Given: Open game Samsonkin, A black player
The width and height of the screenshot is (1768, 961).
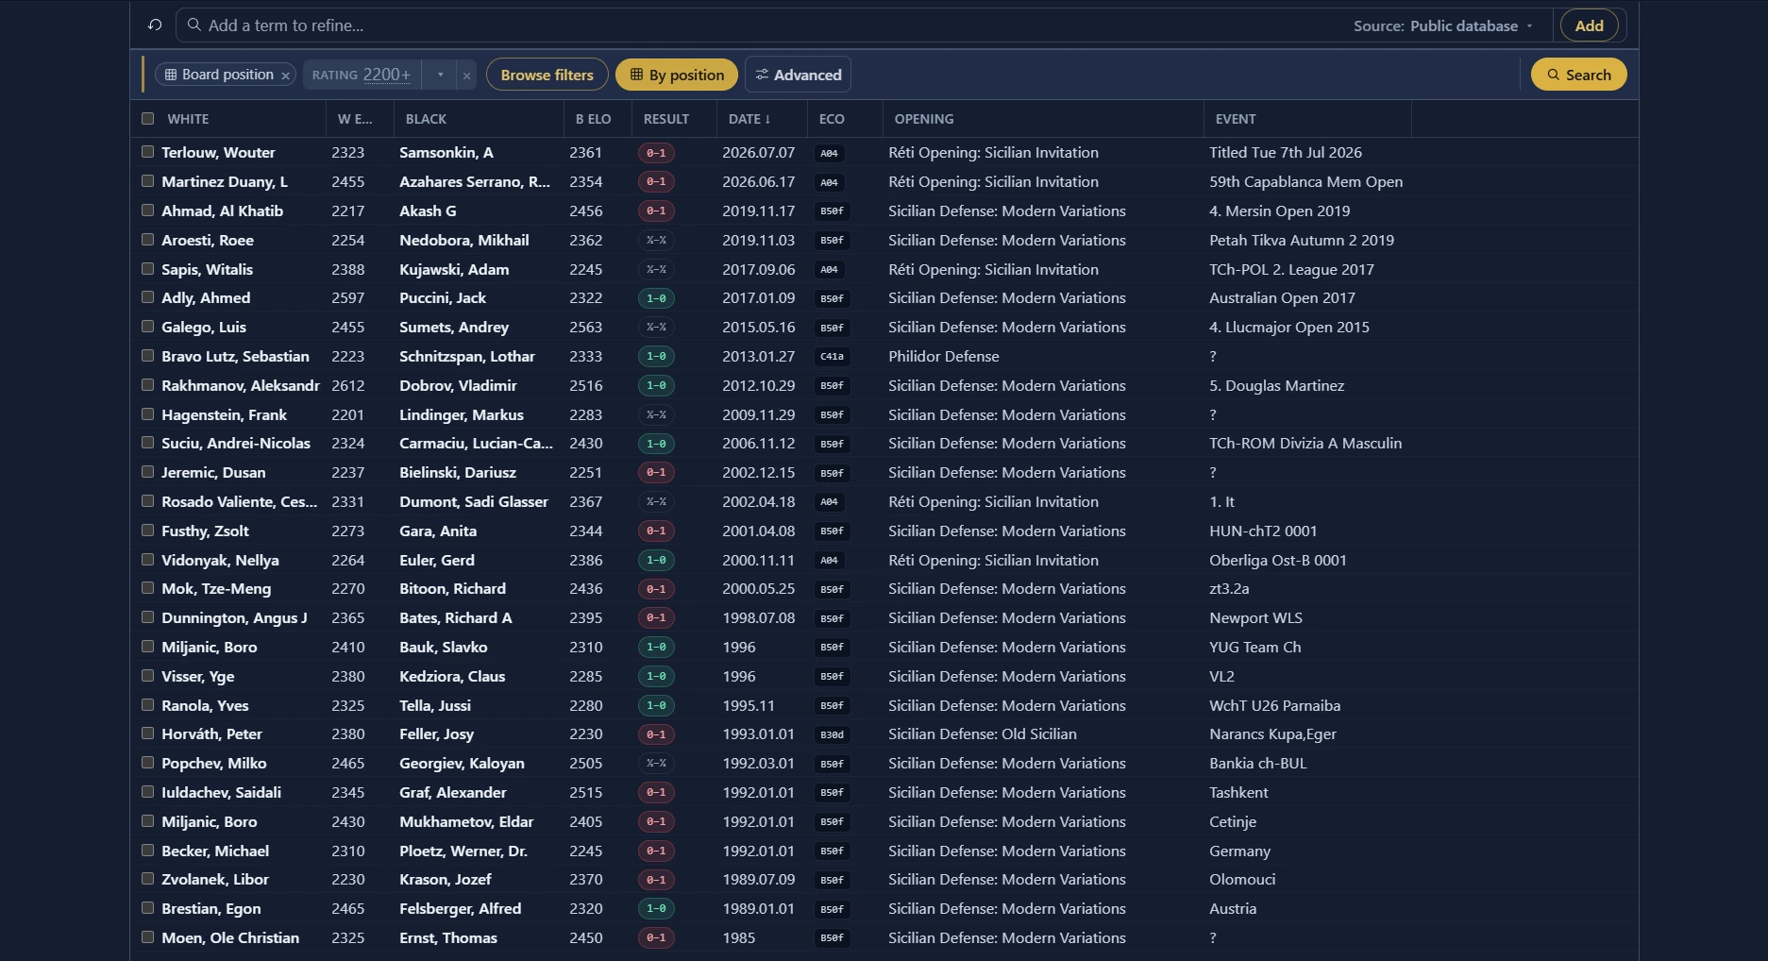Looking at the screenshot, I should 446,152.
